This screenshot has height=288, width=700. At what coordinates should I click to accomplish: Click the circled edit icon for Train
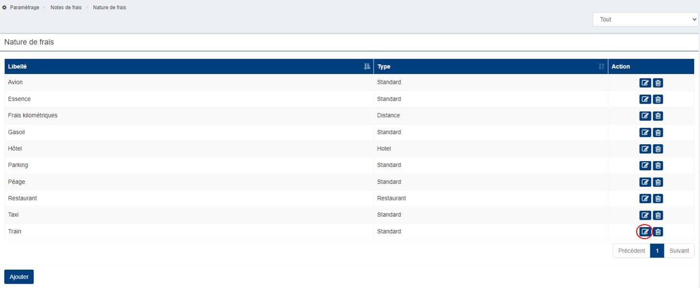click(x=645, y=232)
